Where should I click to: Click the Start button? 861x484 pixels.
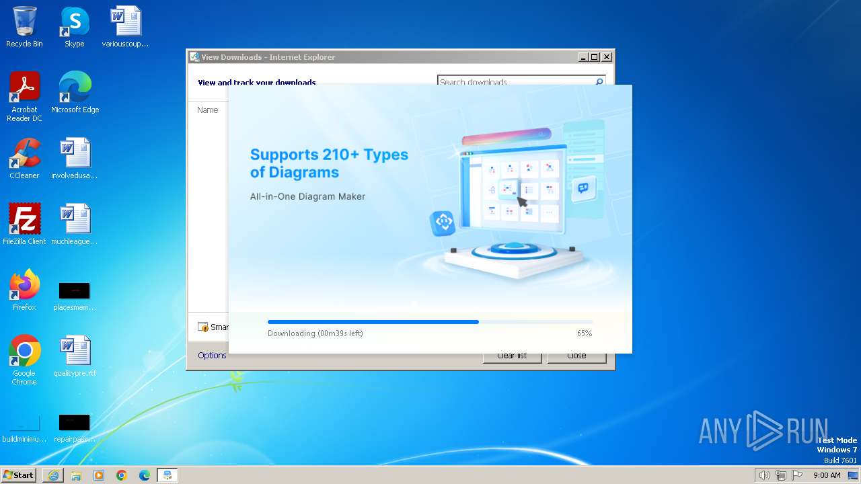click(x=19, y=475)
